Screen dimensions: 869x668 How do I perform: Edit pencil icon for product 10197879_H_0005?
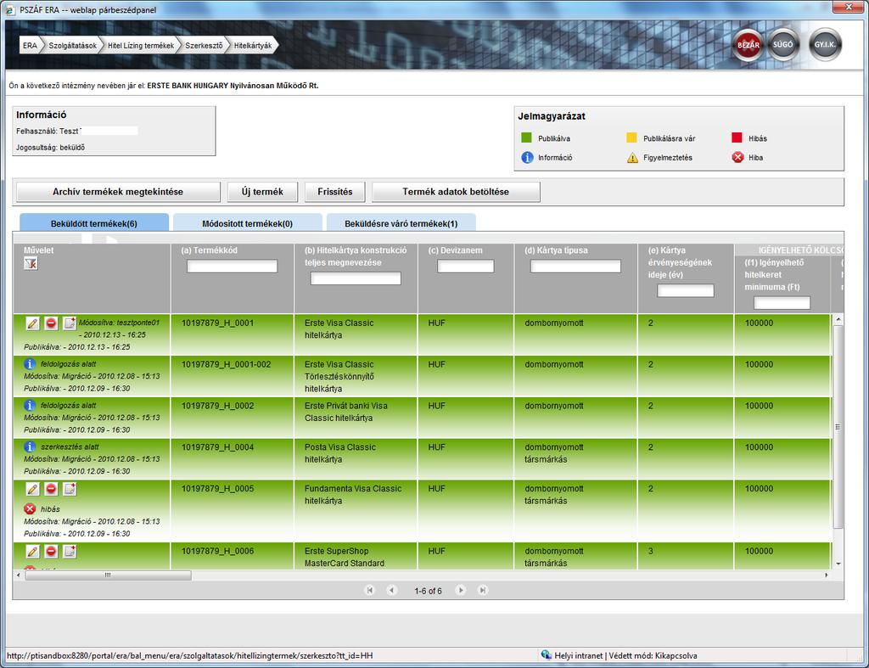point(33,489)
